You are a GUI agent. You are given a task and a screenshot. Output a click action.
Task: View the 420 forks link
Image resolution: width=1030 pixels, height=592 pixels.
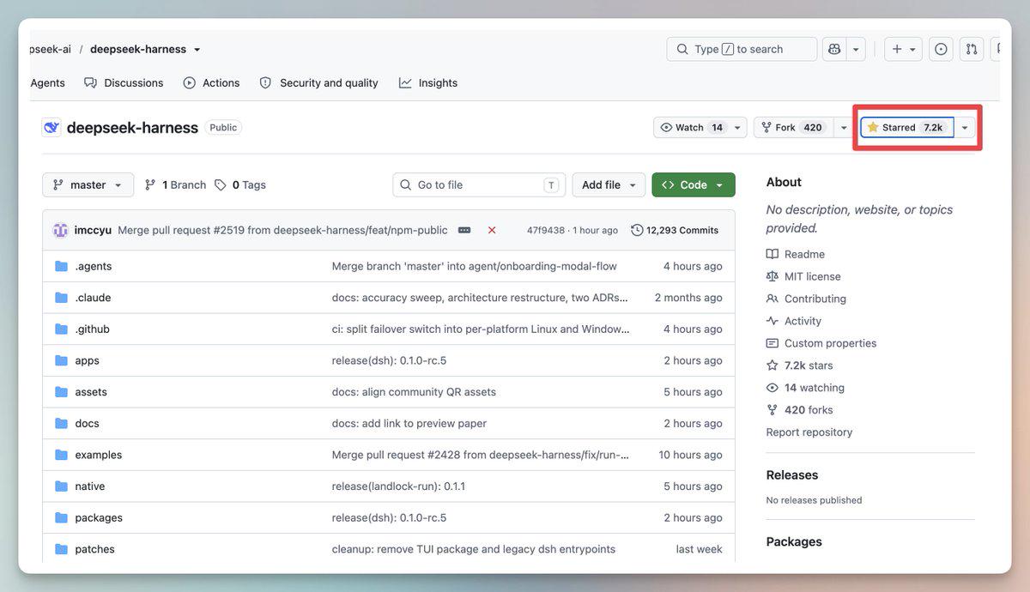(x=809, y=410)
